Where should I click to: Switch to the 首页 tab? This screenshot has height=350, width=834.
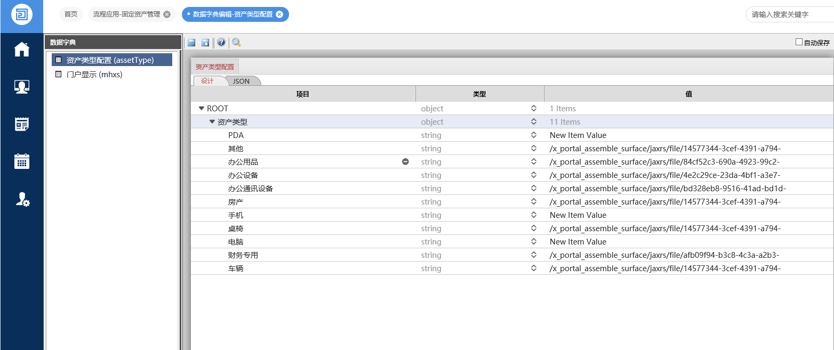(71, 14)
